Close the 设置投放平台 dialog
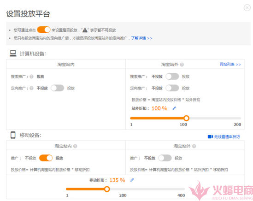The height and width of the screenshot is (201, 253). 247,7
